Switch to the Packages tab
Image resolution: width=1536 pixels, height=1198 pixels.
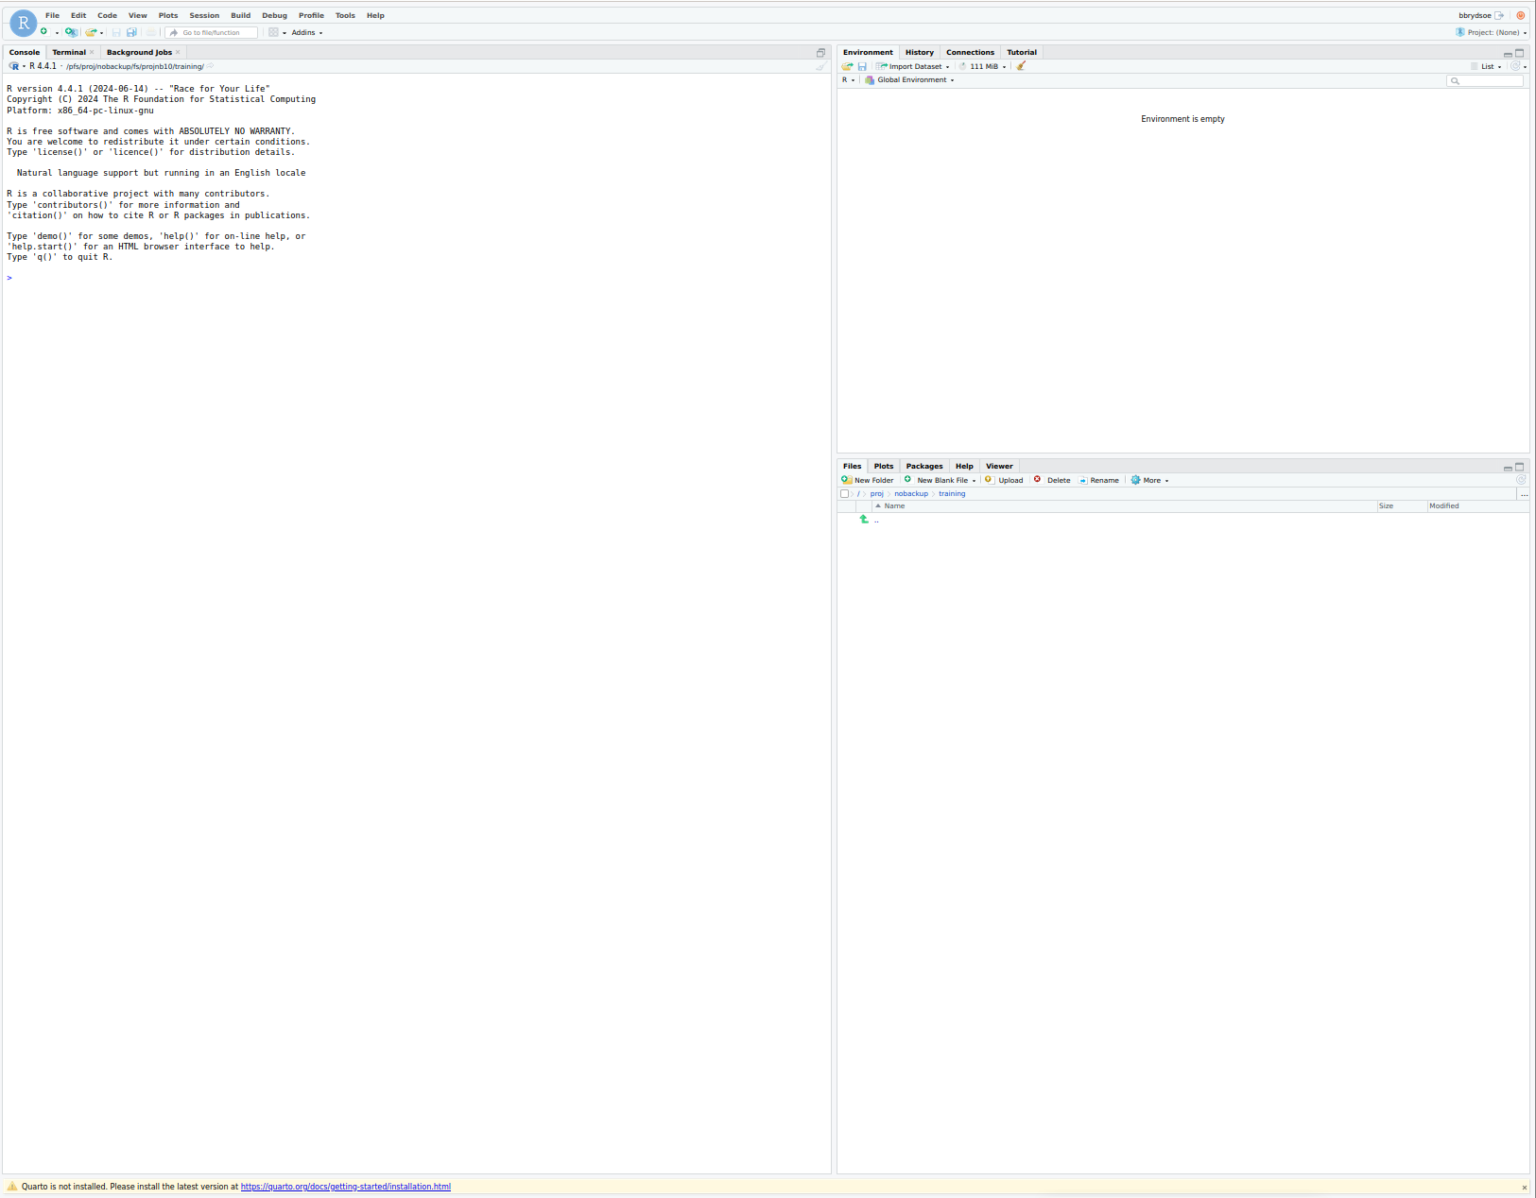(x=924, y=466)
